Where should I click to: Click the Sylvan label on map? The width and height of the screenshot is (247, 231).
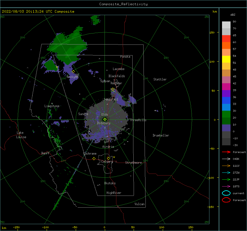[x=105, y=81]
